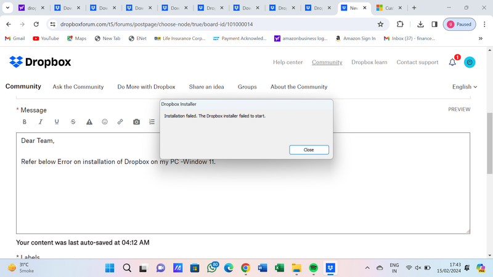Open Chrome three-dot menu
The image size is (493, 277).
tap(484, 24)
